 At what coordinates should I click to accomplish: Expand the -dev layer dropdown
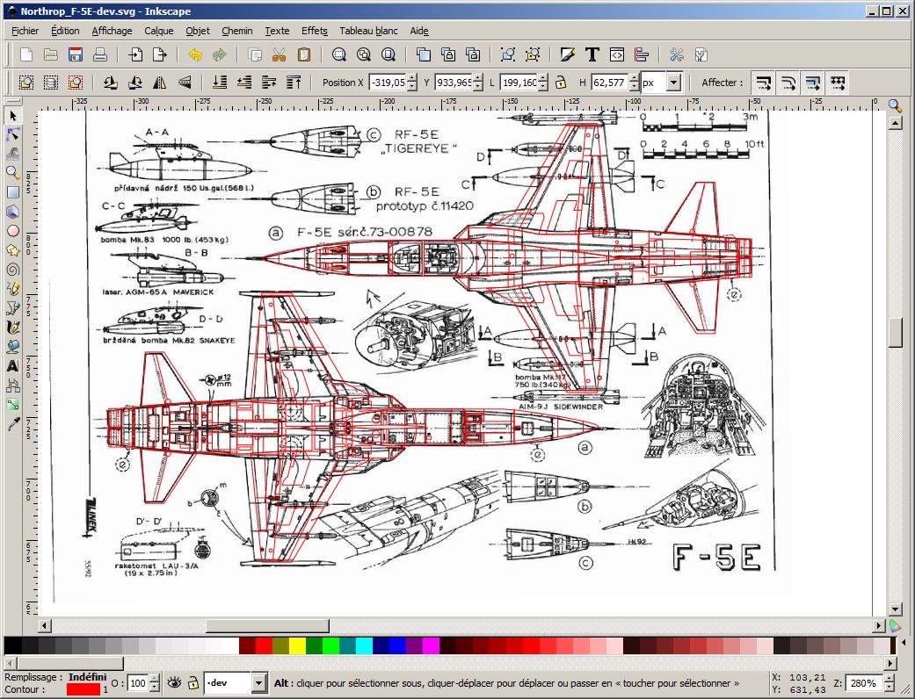pyautogui.click(x=259, y=682)
